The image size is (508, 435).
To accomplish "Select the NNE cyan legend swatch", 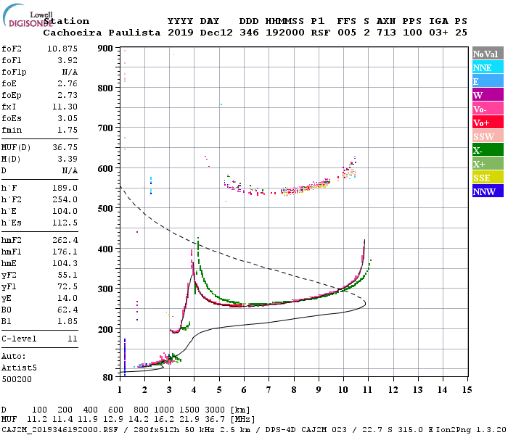I will [488, 67].
